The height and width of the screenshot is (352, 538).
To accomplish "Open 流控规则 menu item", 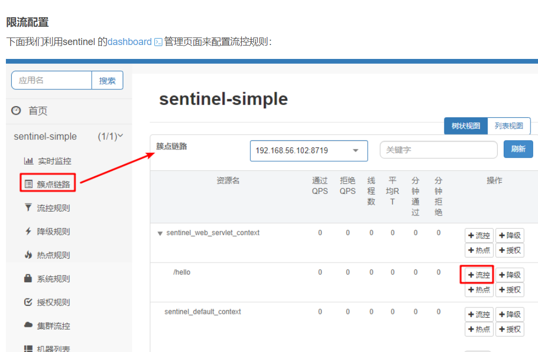I will tap(53, 208).
